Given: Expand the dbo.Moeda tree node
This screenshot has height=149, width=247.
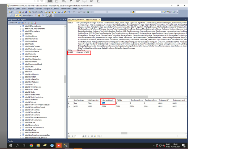Looking at the screenshot, I should pyautogui.click(x=20, y=44).
